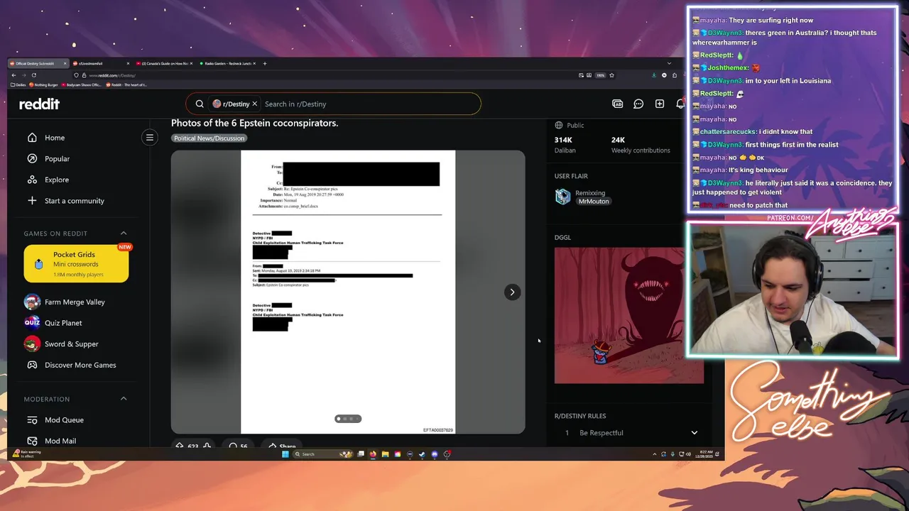Open a new browser tab
This screenshot has height=511, width=909.
click(265, 63)
